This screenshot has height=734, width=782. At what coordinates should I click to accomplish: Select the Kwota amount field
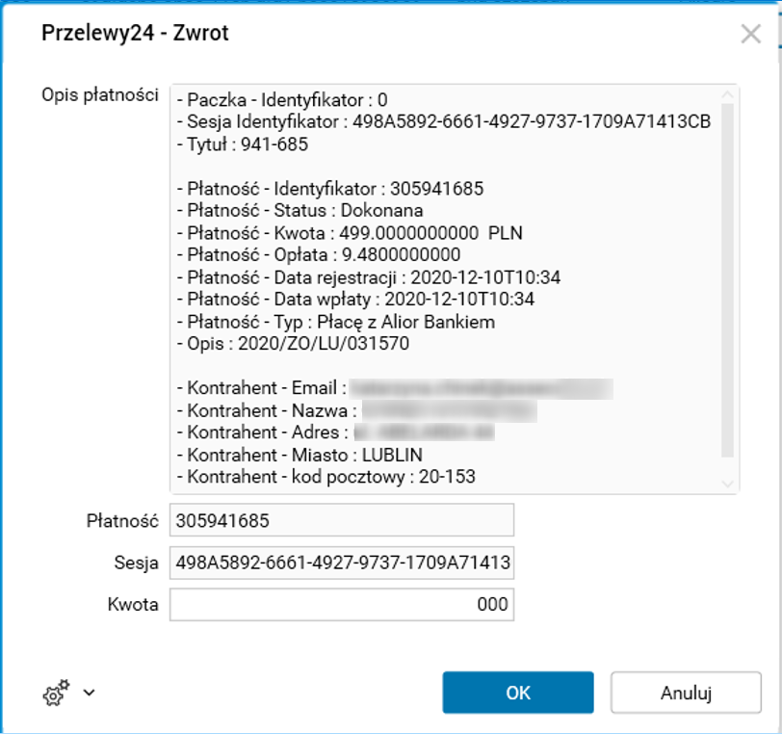(341, 605)
